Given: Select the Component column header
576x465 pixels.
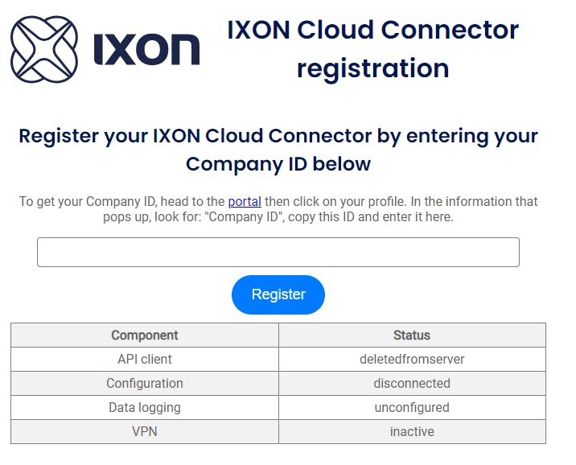Looking at the screenshot, I should click(145, 335).
